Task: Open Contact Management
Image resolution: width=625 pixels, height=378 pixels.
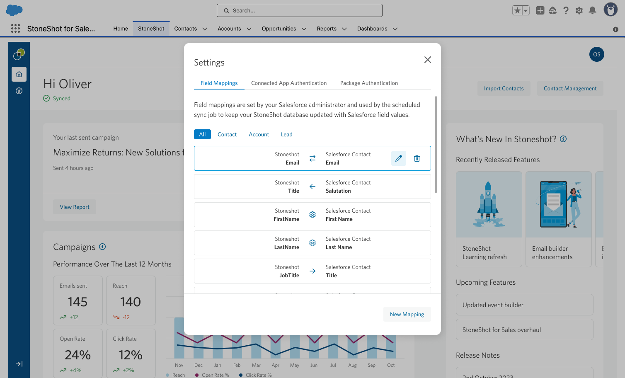Action: click(570, 88)
